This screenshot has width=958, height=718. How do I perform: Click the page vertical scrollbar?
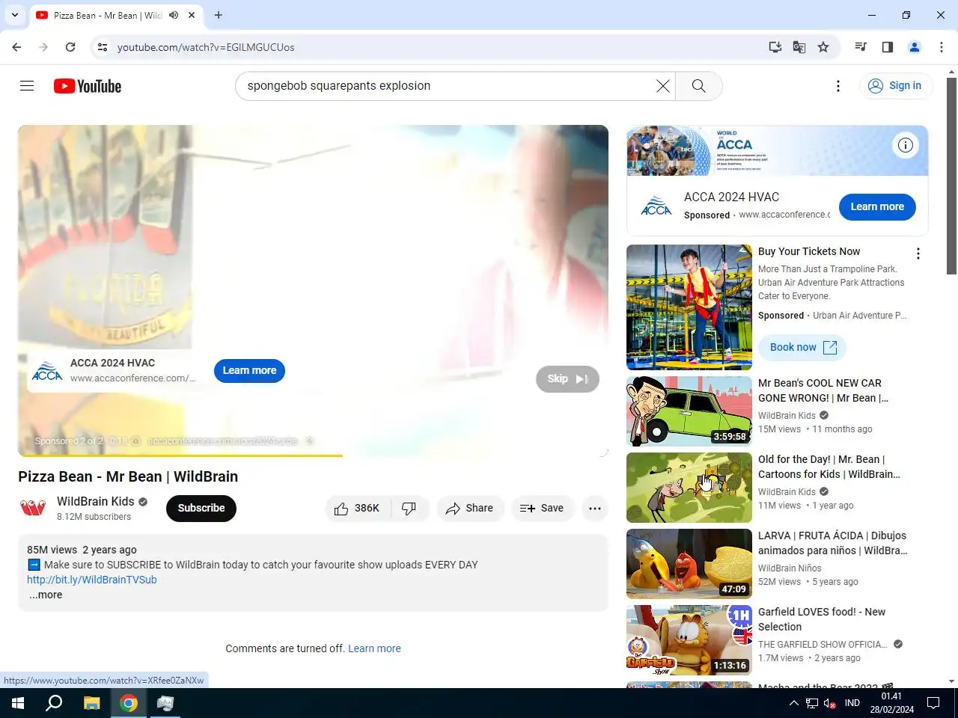click(951, 176)
